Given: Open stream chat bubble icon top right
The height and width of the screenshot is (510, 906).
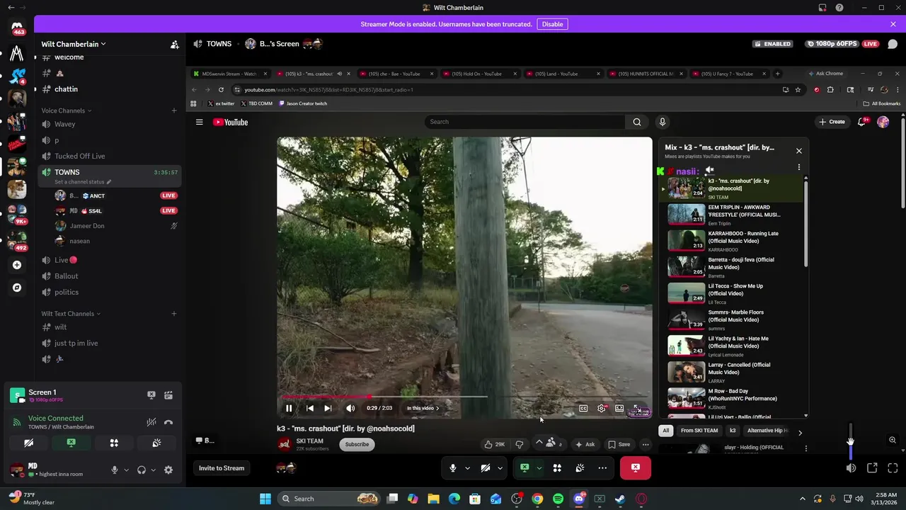Looking at the screenshot, I should point(893,44).
